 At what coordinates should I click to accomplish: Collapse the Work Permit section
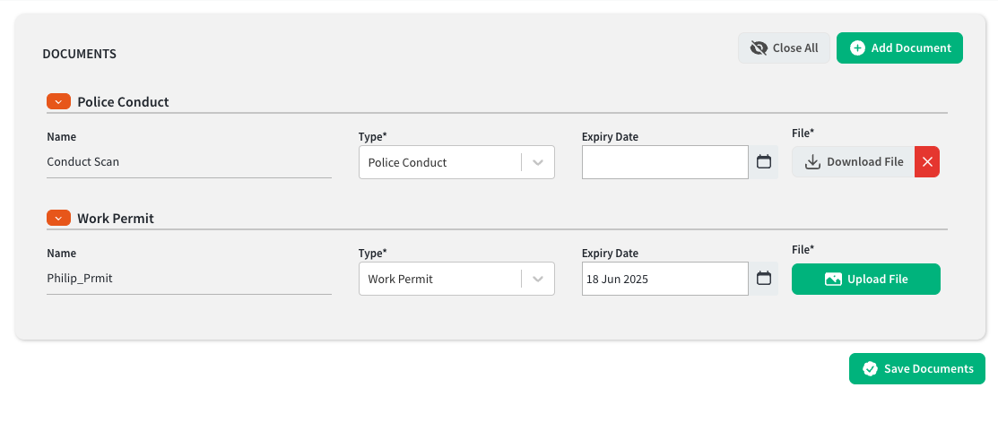click(x=58, y=218)
